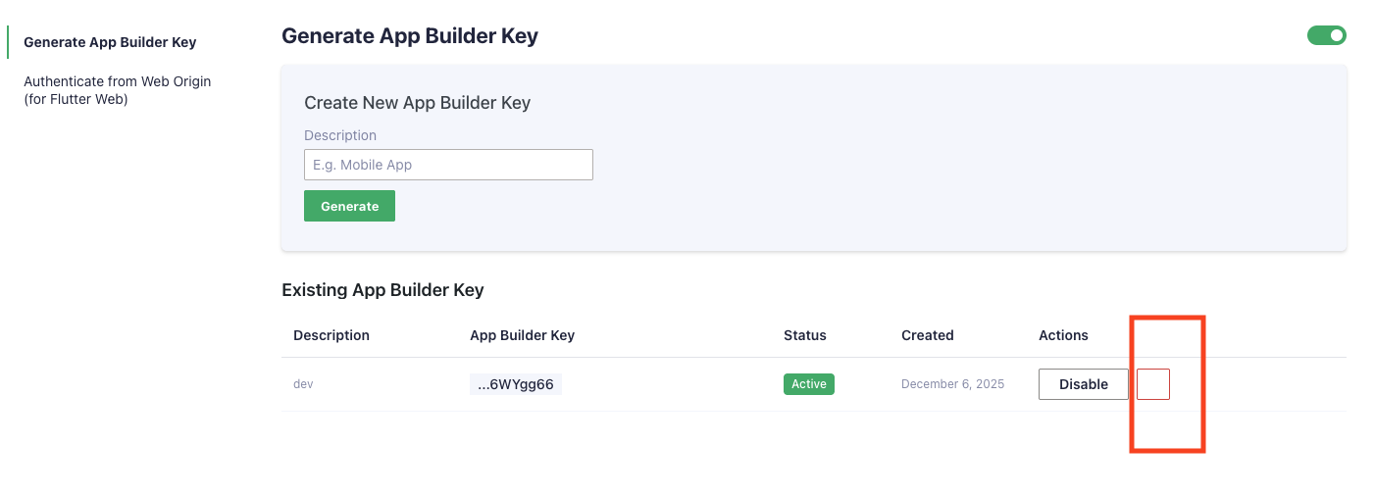Click the Create New App Builder Key heading
The image size is (1374, 495).
[417, 103]
